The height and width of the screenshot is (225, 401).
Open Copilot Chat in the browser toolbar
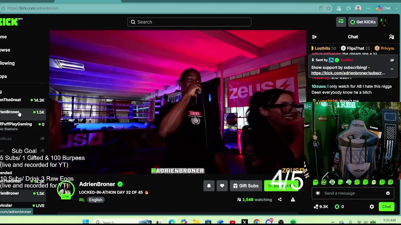click(x=383, y=8)
